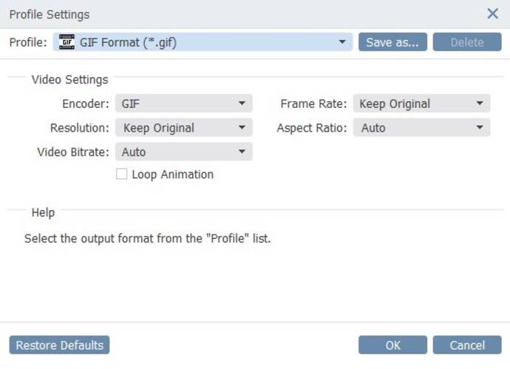The height and width of the screenshot is (369, 510).
Task: Enable the Loop Animation checkbox
Action: coord(122,174)
